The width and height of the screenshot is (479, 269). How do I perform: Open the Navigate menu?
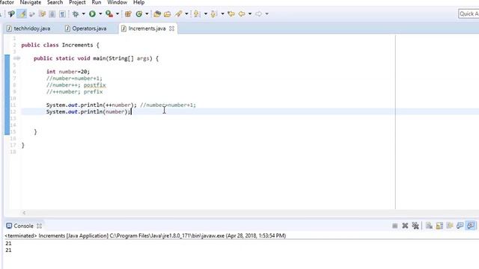30,2
